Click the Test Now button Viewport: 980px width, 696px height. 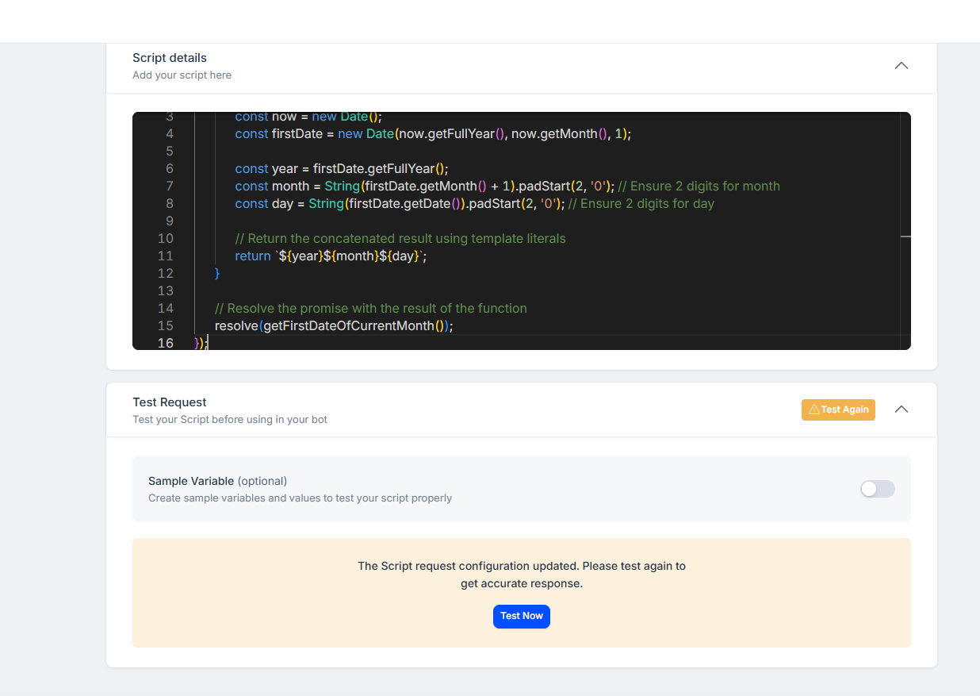[522, 617]
